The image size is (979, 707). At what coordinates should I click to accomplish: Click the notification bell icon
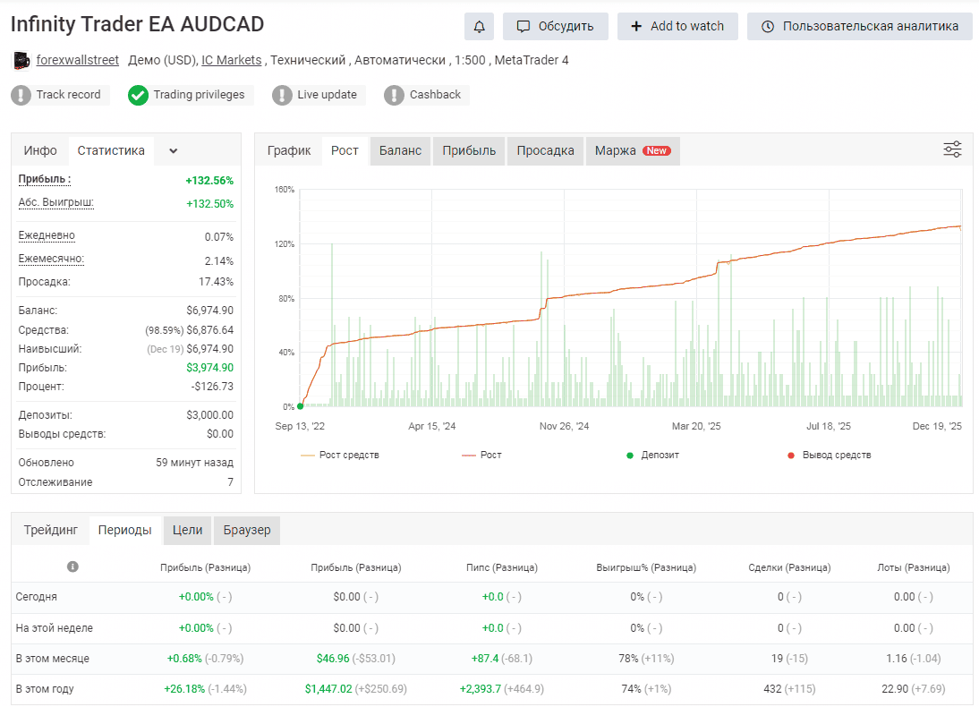[479, 26]
